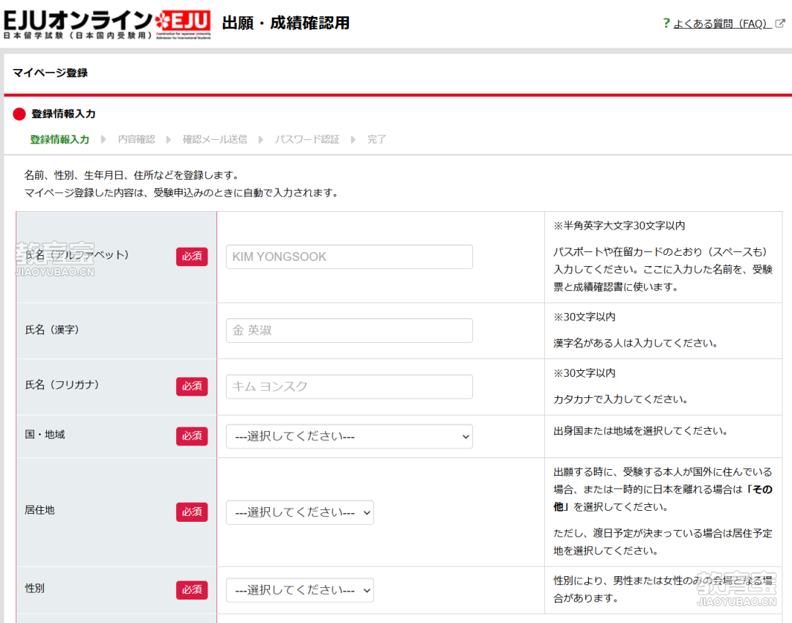Click the ※半角英字大文字30文字以内 note
The image size is (792, 623).
[619, 226]
